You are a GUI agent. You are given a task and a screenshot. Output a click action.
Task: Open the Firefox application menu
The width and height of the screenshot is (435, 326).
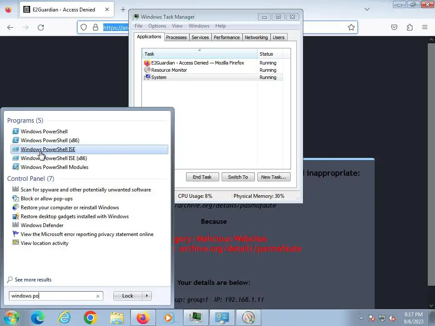425,27
